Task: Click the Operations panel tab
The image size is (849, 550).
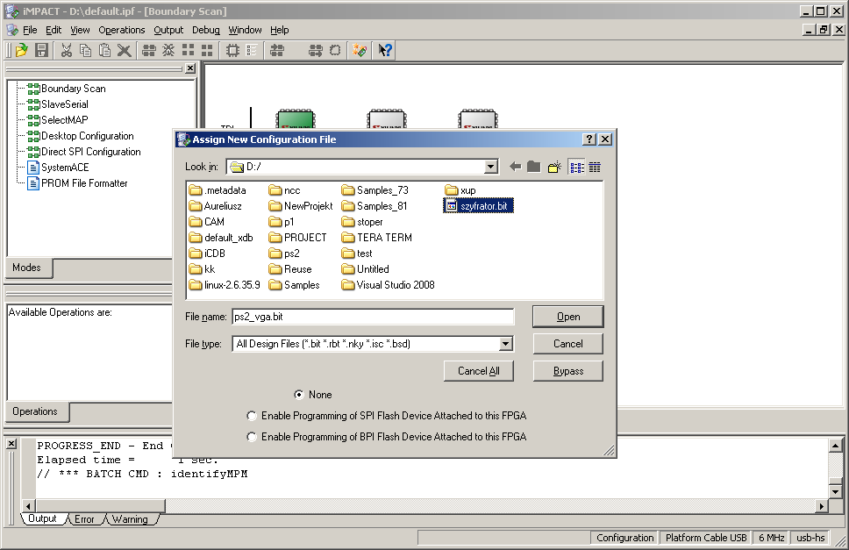Action: click(35, 411)
